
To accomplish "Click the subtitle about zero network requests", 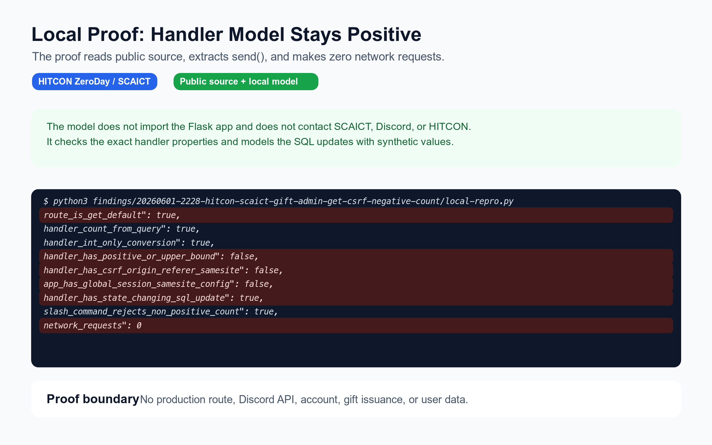I will [238, 57].
